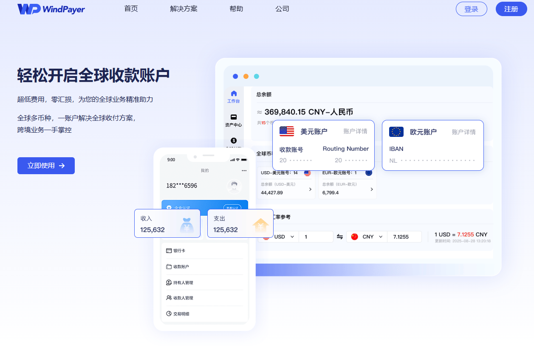Select the 收款人管理 people icon
Image resolution: width=534 pixels, height=356 pixels.
click(x=169, y=298)
